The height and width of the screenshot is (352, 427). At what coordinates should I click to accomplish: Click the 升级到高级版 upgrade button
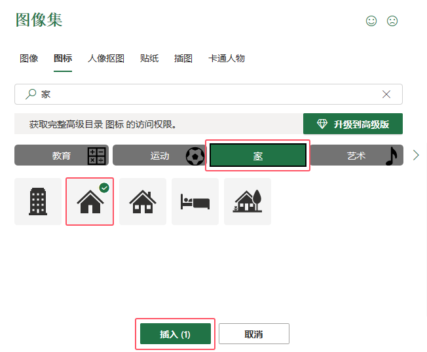click(x=353, y=124)
